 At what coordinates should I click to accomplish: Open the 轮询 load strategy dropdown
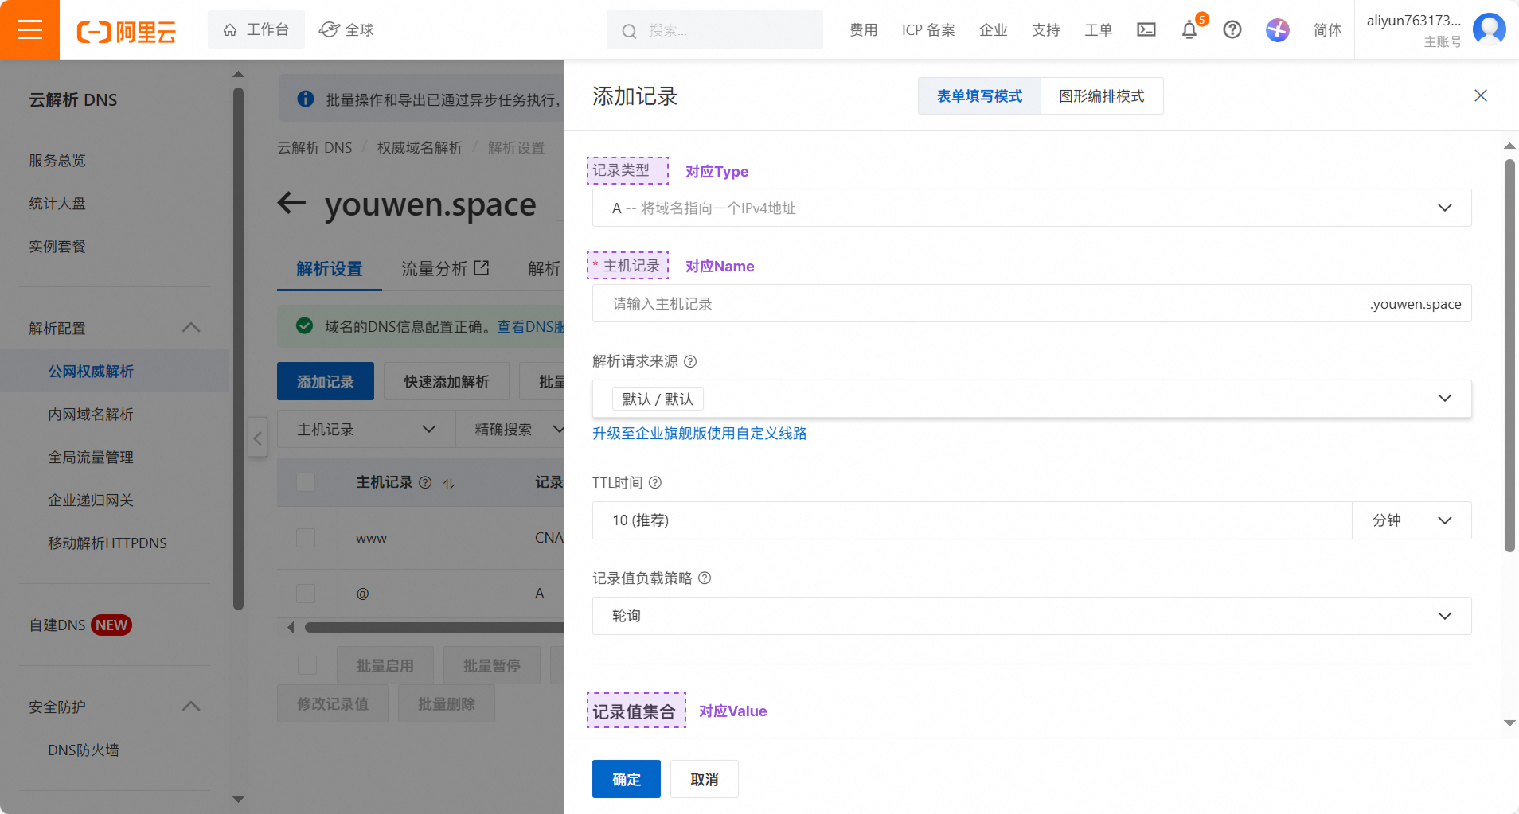coord(1032,616)
